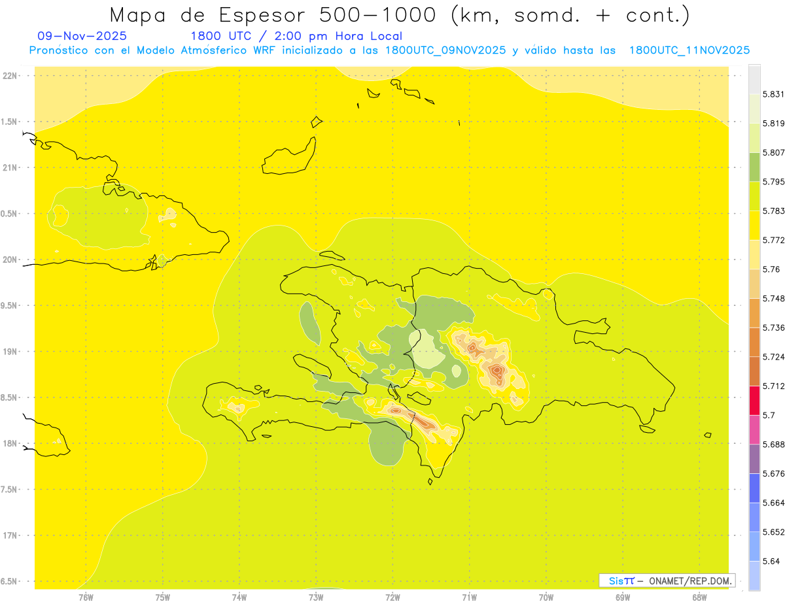Image resolution: width=785 pixels, height=606 pixels.
Task: Click the 20N latitude axis label
Action: tap(10, 260)
